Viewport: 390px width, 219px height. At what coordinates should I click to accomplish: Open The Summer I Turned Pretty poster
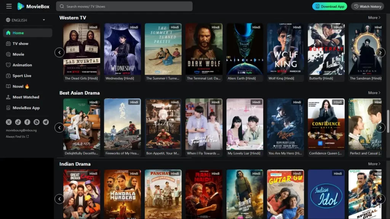(x=163, y=49)
